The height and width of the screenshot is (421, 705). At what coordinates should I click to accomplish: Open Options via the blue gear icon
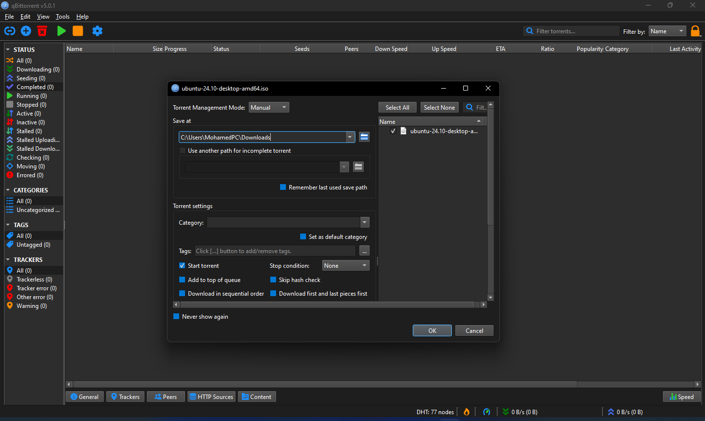point(97,31)
